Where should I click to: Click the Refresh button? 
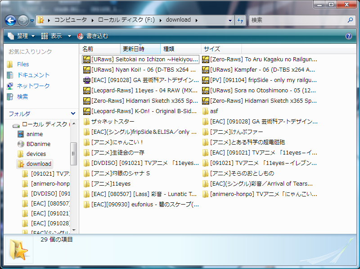click(x=240, y=20)
